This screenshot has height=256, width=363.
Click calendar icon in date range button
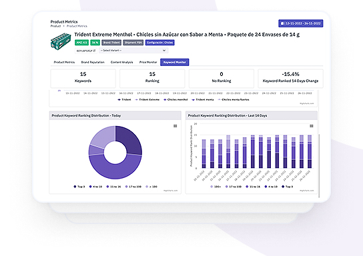click(282, 23)
